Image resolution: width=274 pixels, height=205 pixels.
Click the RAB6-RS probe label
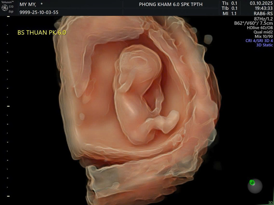click(263, 14)
